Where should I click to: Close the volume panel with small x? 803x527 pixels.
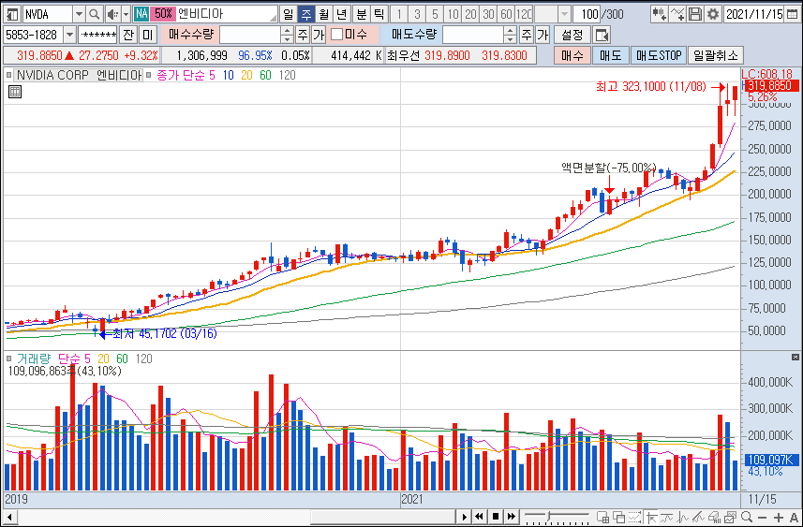click(x=795, y=358)
